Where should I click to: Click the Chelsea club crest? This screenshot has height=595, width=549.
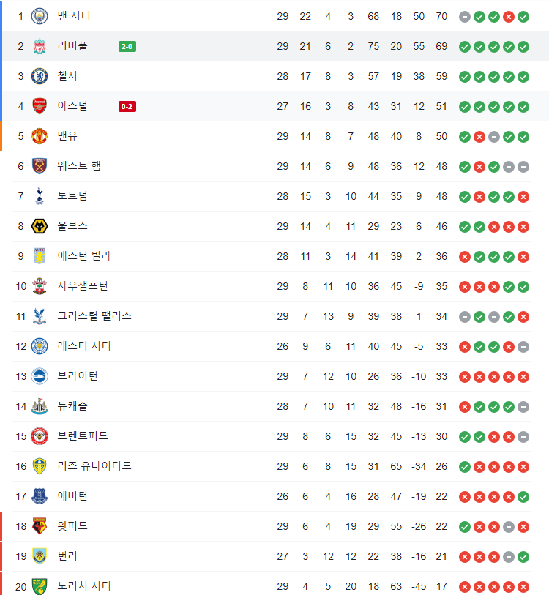point(40,76)
